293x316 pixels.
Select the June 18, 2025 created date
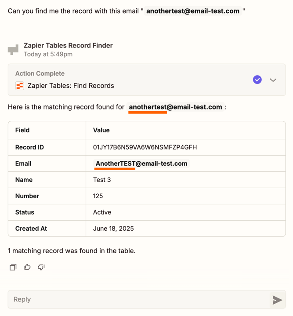click(x=113, y=229)
